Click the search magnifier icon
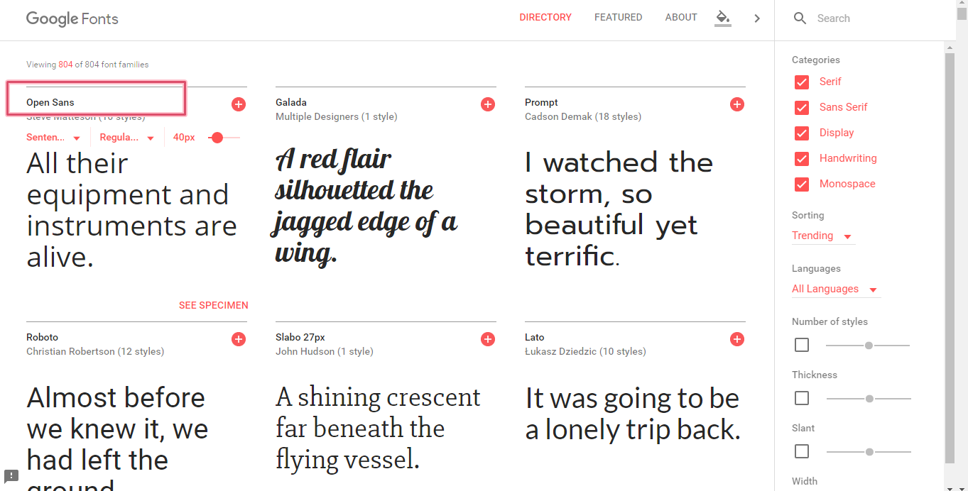The height and width of the screenshot is (491, 968). click(x=800, y=18)
